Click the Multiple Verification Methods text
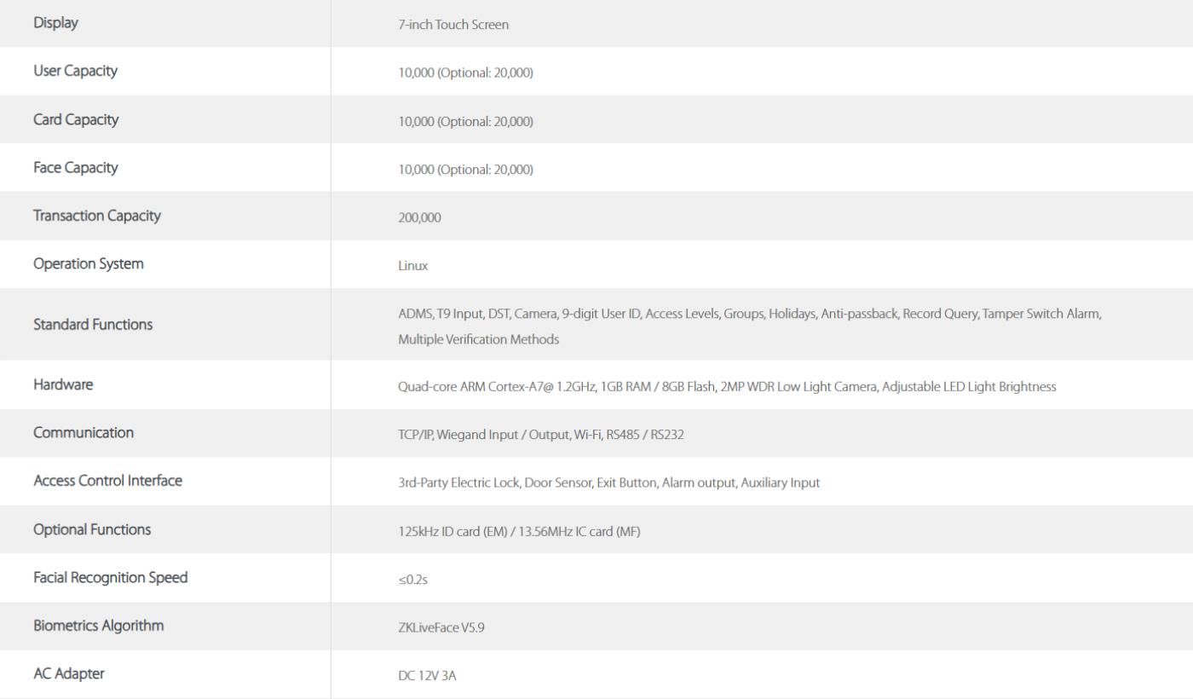The height and width of the screenshot is (699, 1193). click(x=478, y=339)
